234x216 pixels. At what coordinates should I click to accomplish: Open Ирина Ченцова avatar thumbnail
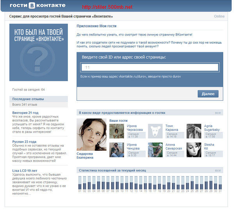click(x=117, y=150)
